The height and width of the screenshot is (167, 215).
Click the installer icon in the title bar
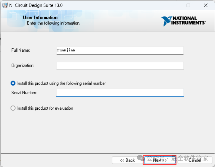[4, 5]
